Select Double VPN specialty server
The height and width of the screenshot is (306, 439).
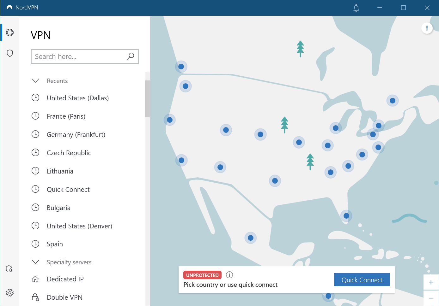(64, 297)
